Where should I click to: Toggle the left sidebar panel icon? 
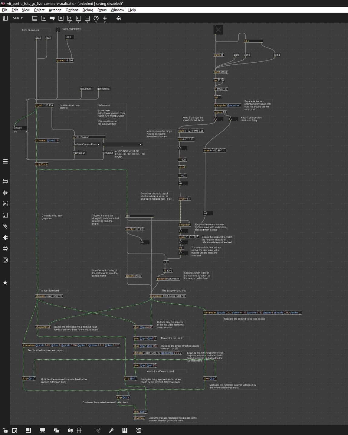click(5, 18)
